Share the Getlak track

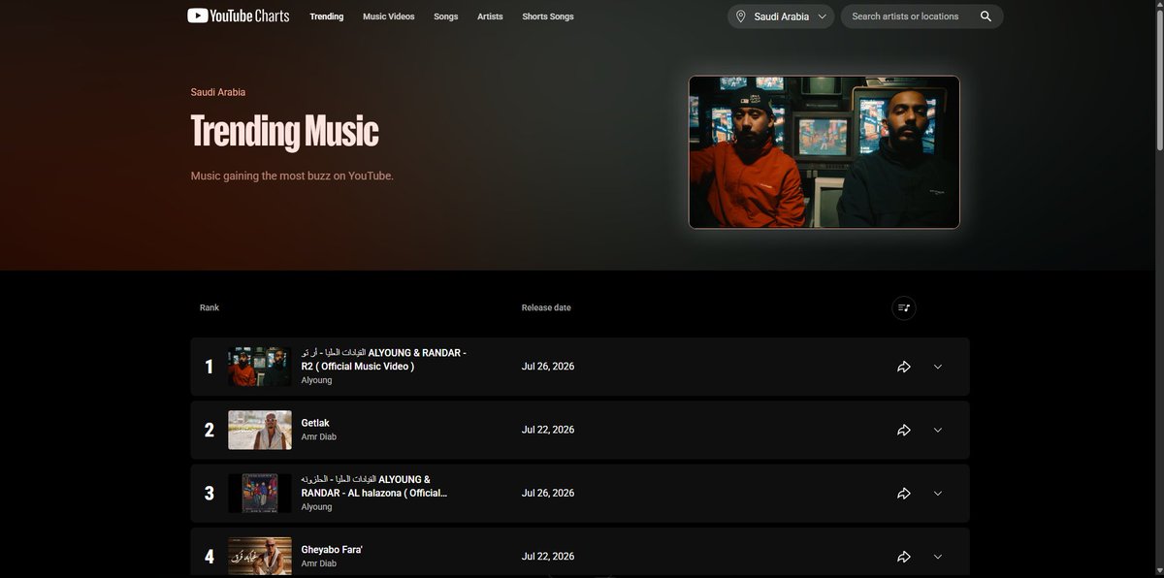click(x=904, y=430)
